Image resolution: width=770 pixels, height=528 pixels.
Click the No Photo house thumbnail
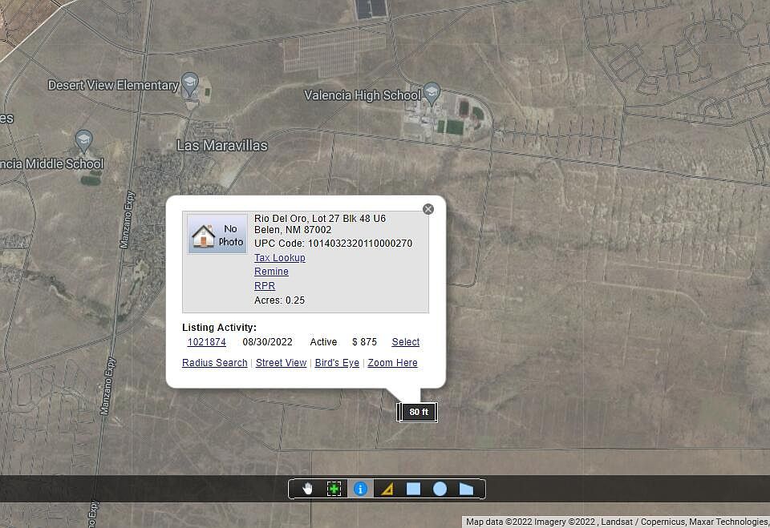[x=217, y=234]
